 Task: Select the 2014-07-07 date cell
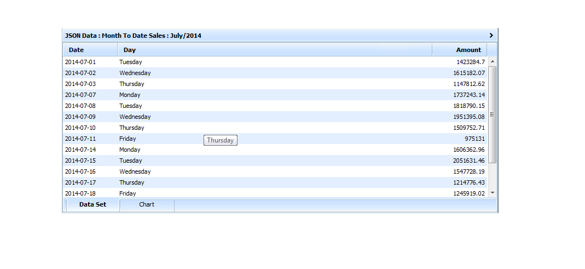tap(80, 95)
